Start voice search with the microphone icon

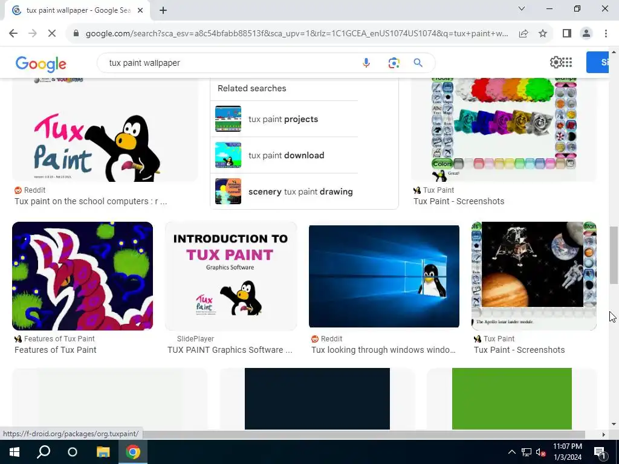click(366, 63)
